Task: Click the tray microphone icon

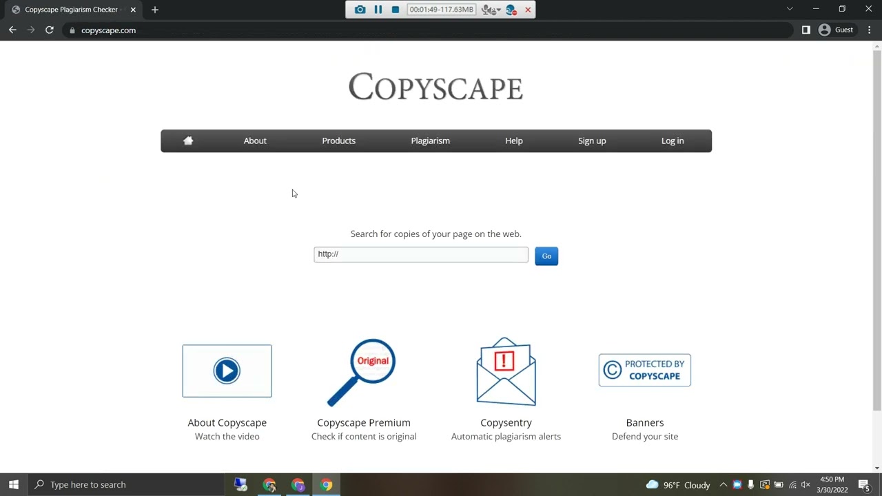Action: tap(750, 485)
